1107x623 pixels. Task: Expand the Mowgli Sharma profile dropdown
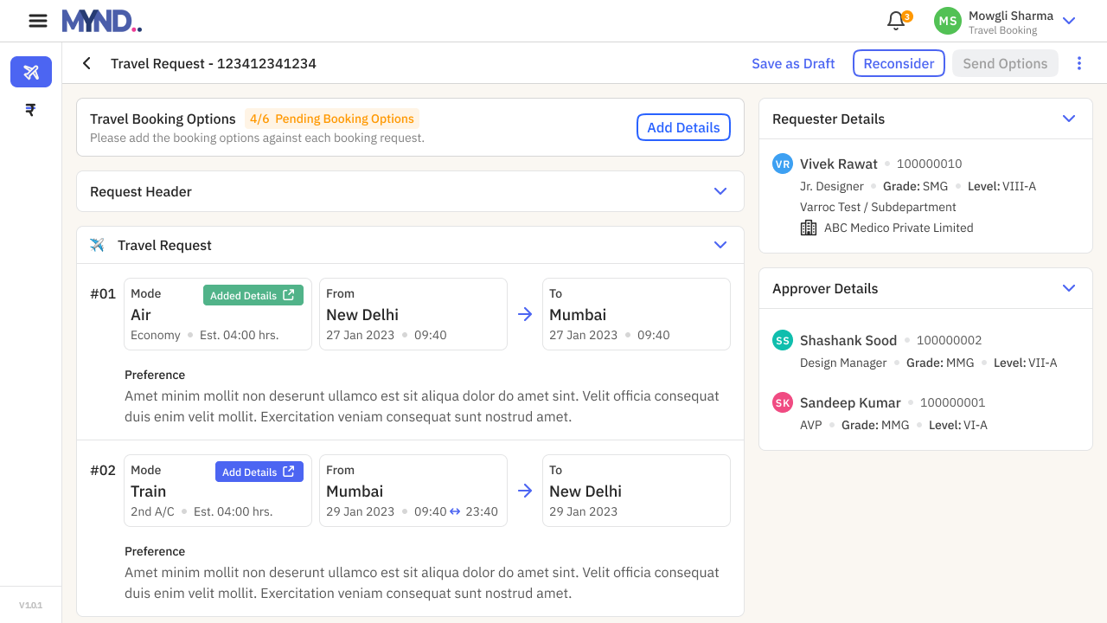coord(1069,21)
